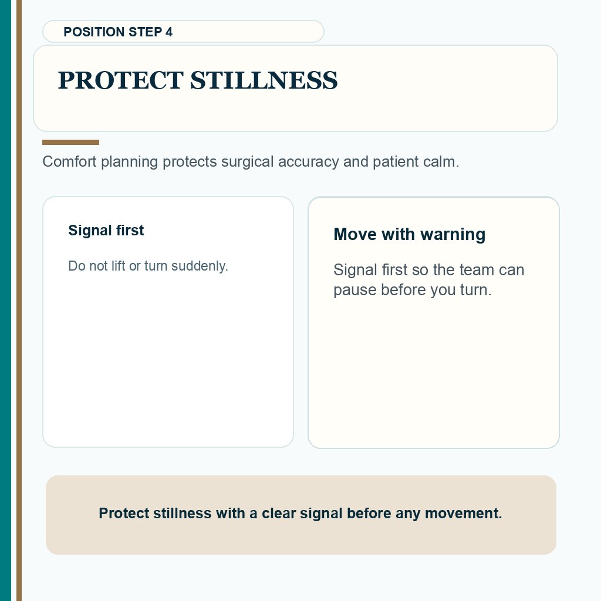Open the Signal first card

coord(168,322)
